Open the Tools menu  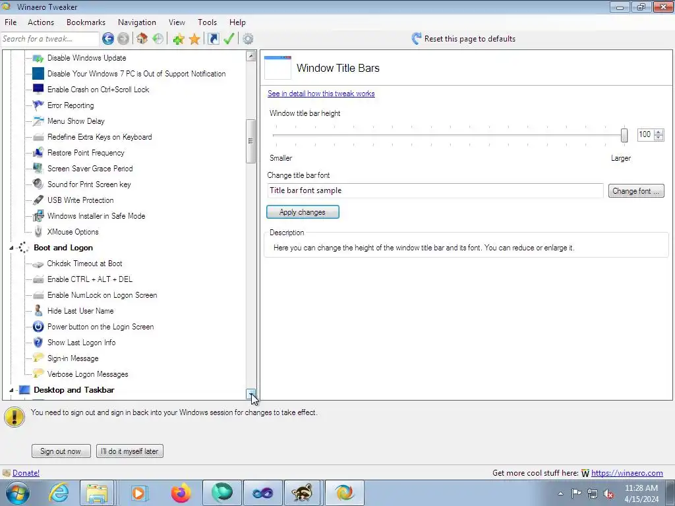(x=207, y=22)
